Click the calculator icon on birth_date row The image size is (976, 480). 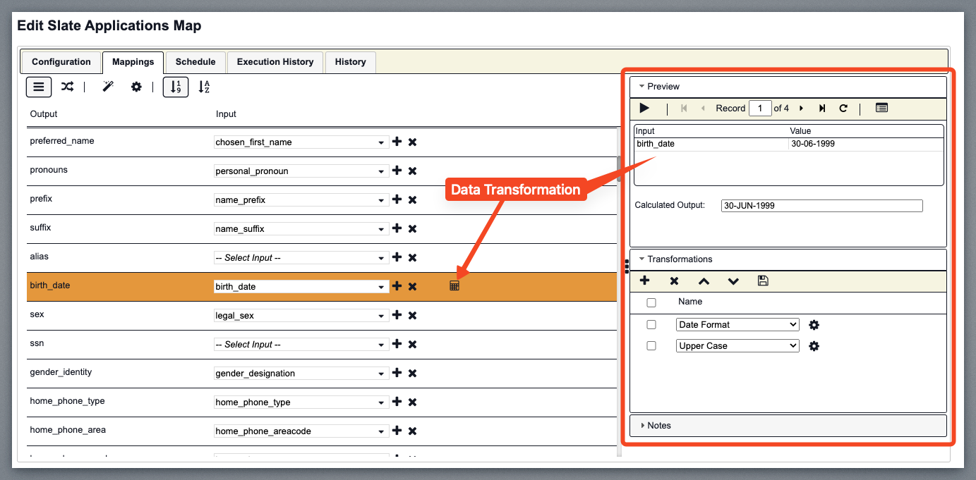pos(454,286)
